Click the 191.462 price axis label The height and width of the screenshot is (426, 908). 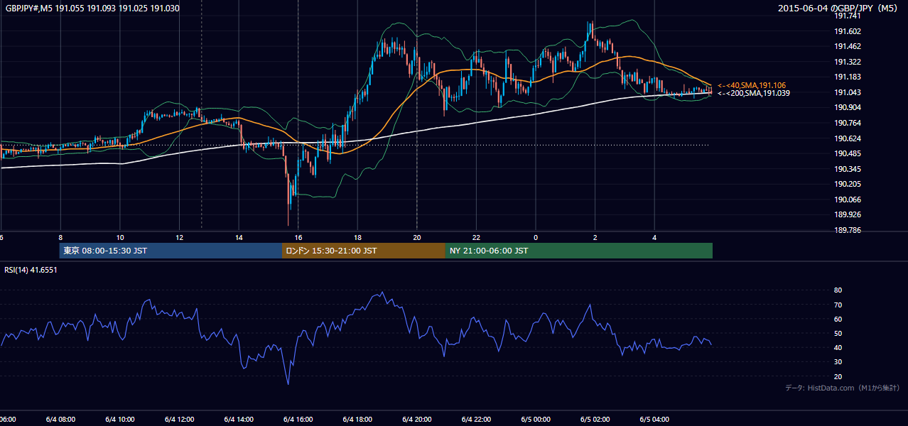[x=848, y=46]
